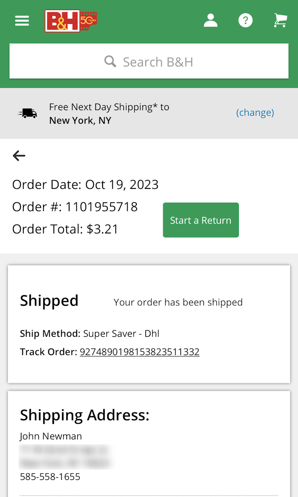The image size is (298, 497).
Task: Click the B&H 50 Years logo
Action: coord(71,20)
